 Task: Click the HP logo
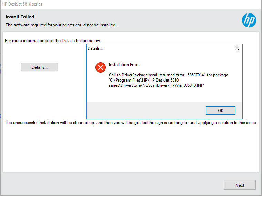click(249, 20)
